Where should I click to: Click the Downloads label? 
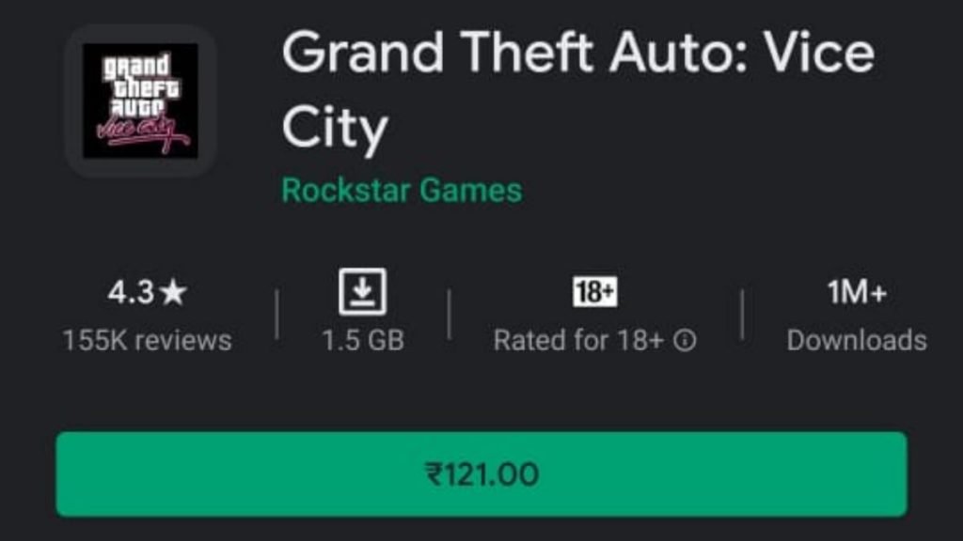click(857, 340)
